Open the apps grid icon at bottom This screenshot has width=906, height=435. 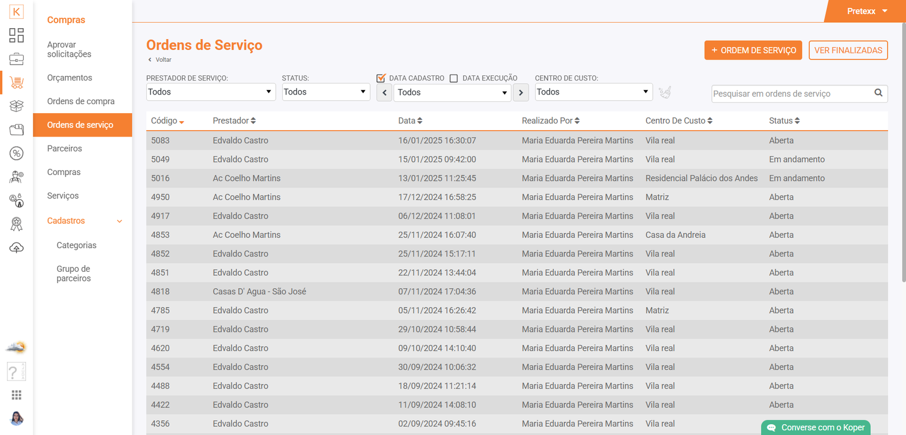coord(16,395)
